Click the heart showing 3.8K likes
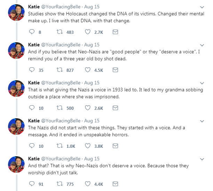The image size is (213, 191). tap(88, 146)
